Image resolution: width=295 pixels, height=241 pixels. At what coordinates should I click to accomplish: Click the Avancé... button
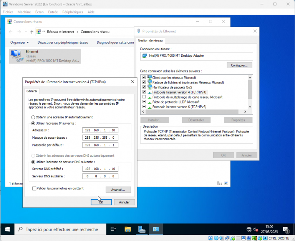(118, 190)
